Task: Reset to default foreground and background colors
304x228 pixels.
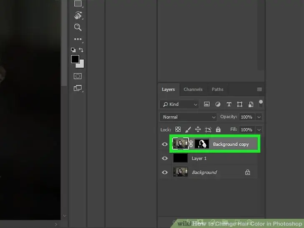Action: coord(73,50)
